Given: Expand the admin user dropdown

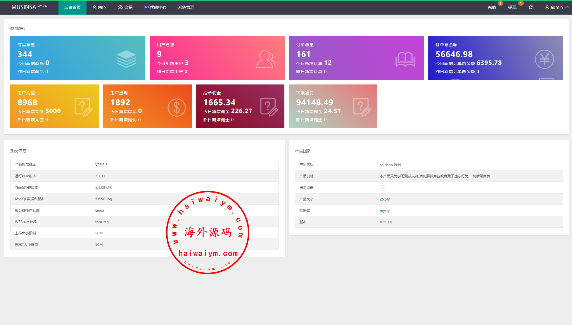Looking at the screenshot, I should click(557, 7).
